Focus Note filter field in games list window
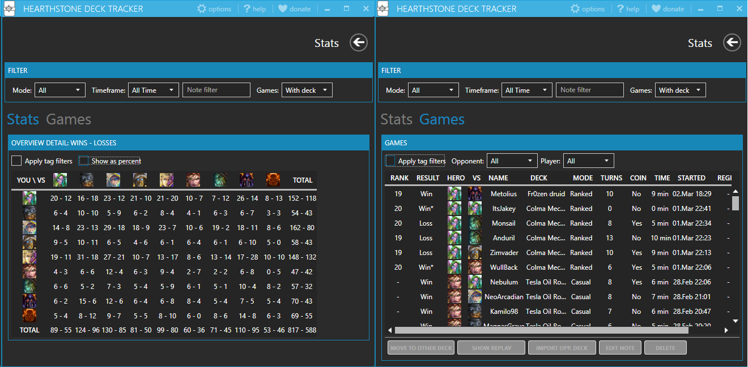Viewport: 748px width, 367px height. click(590, 90)
